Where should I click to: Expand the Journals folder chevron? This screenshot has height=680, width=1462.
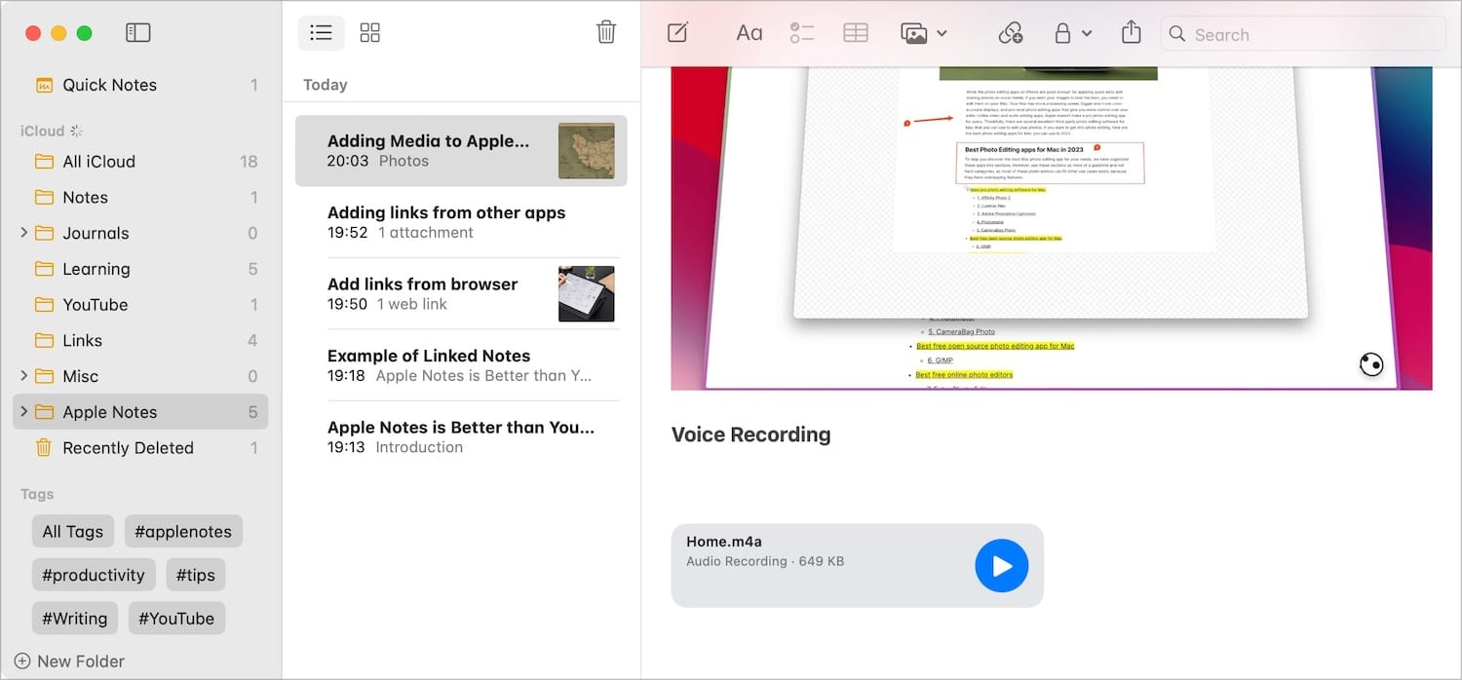23,233
